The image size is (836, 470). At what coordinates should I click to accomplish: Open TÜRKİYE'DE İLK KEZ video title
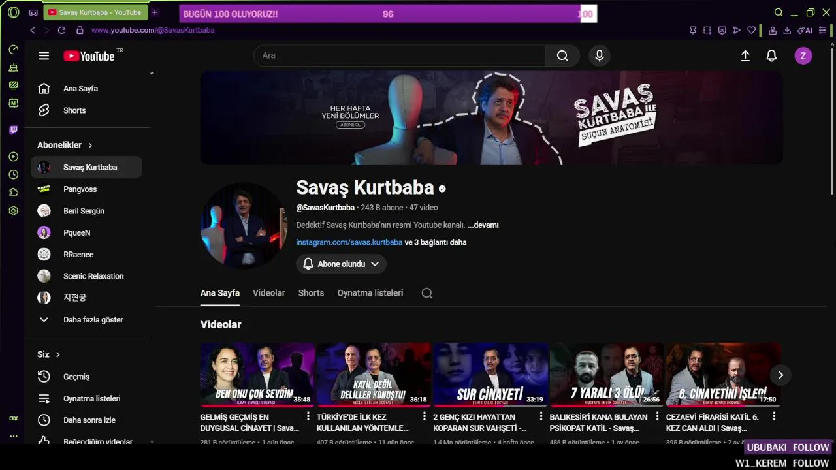(362, 422)
